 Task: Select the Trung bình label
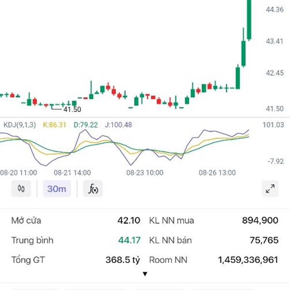pyautogui.click(x=32, y=240)
